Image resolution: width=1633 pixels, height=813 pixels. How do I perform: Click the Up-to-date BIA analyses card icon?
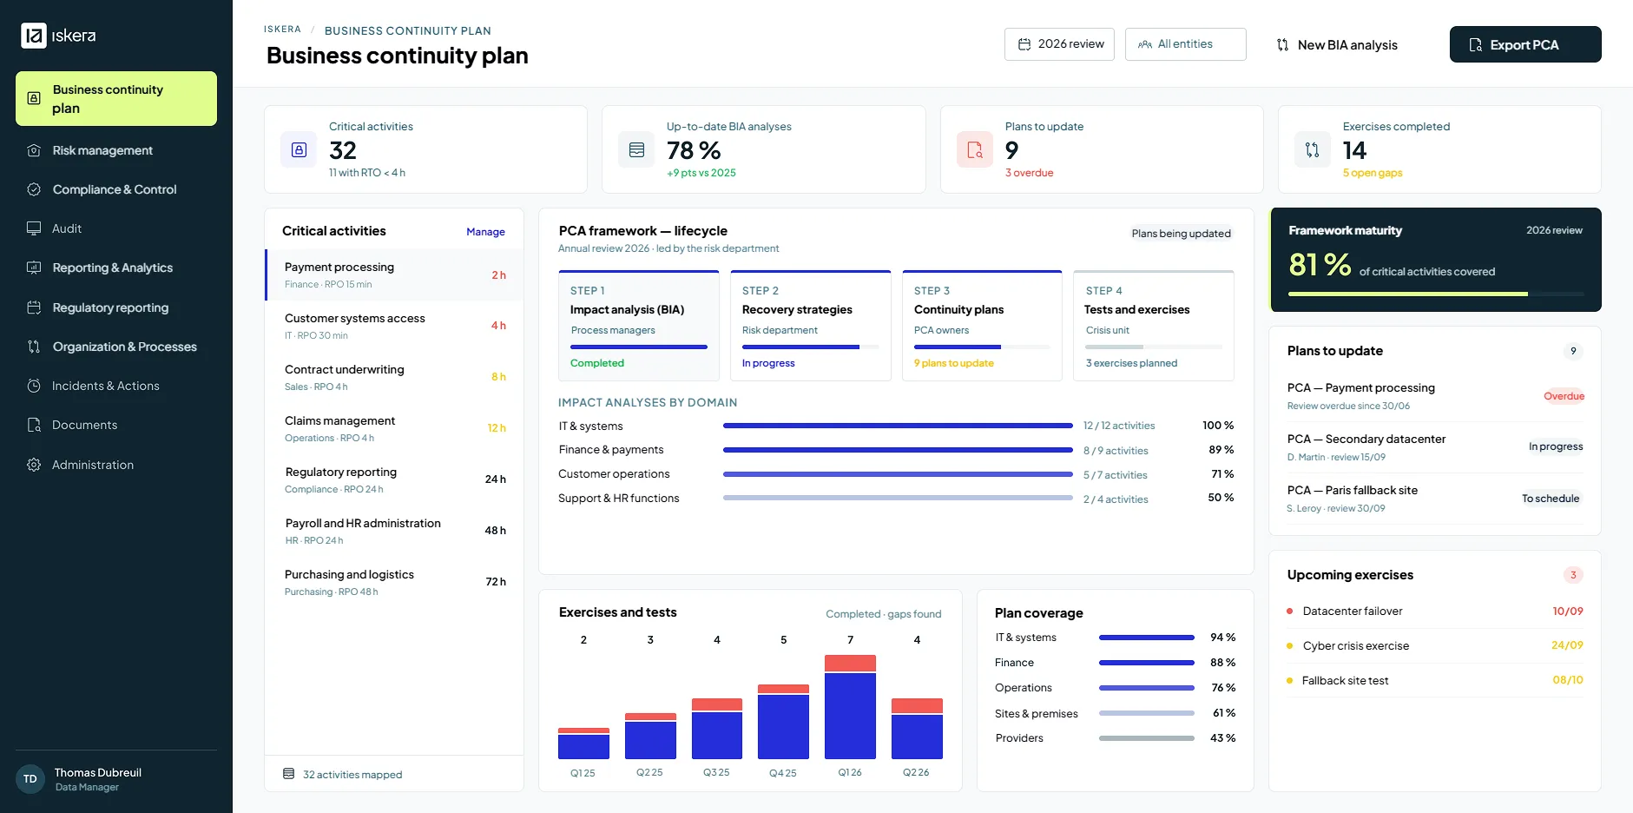coord(636,149)
